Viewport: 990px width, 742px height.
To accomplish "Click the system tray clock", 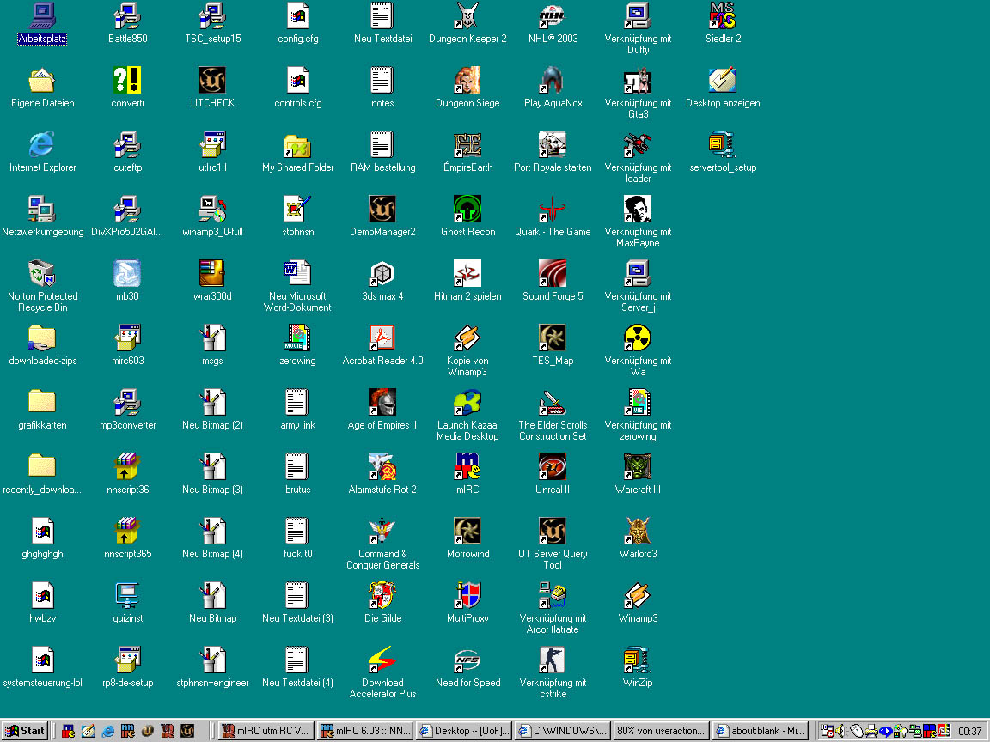I will 970,731.
